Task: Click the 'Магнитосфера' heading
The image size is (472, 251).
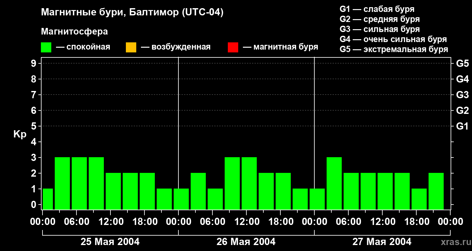Action: coord(74,32)
